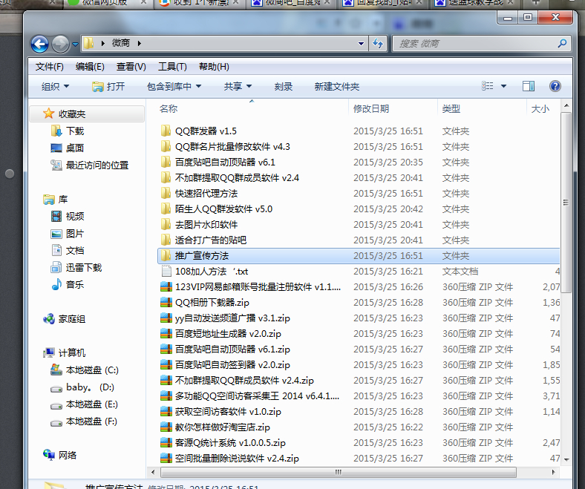Viewport: 585px width, 489px height.
Task: Open the address bar history dropdown
Action: coord(361,44)
